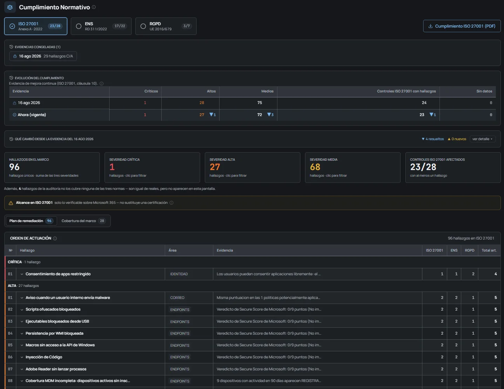Expand Adobe Reader sin lanzar procesos row

tap(22, 369)
